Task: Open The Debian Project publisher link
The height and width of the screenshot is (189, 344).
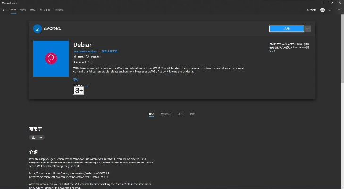Action: point(84,51)
